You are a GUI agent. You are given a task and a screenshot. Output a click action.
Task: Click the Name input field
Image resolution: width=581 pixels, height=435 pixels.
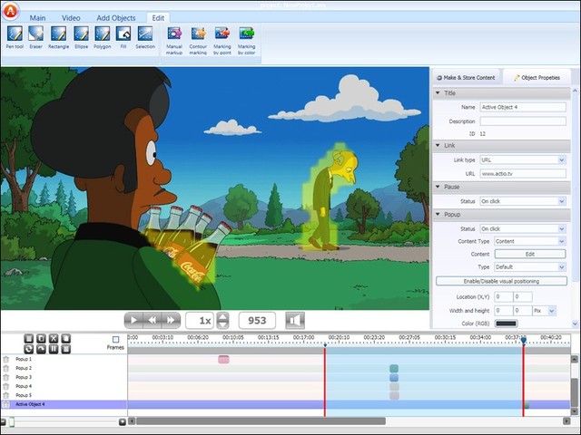click(523, 107)
